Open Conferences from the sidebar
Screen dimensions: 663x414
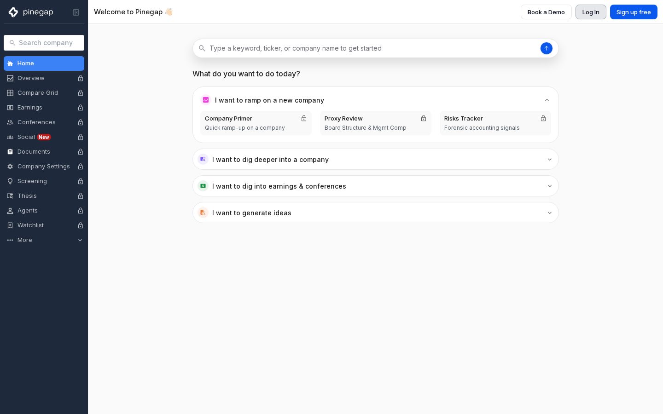(44, 122)
